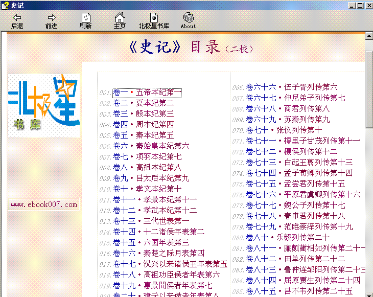Click the 刷新 refresh page icon
This screenshot has height=297, width=373.
(x=86, y=17)
